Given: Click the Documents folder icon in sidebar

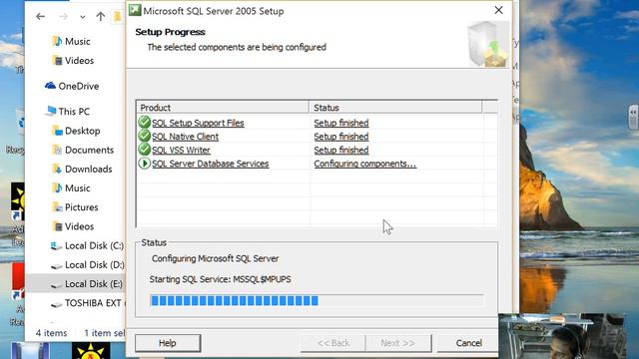Looking at the screenshot, I should 57,150.
